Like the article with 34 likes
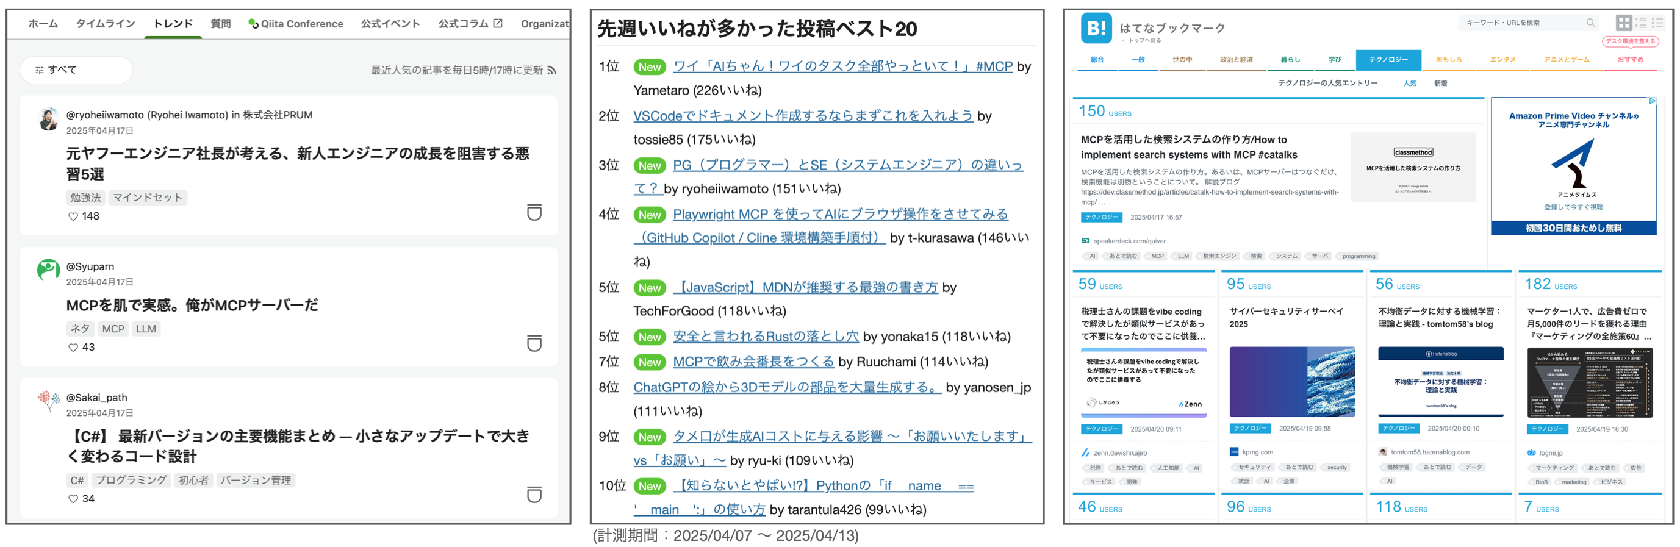 pos(73,499)
